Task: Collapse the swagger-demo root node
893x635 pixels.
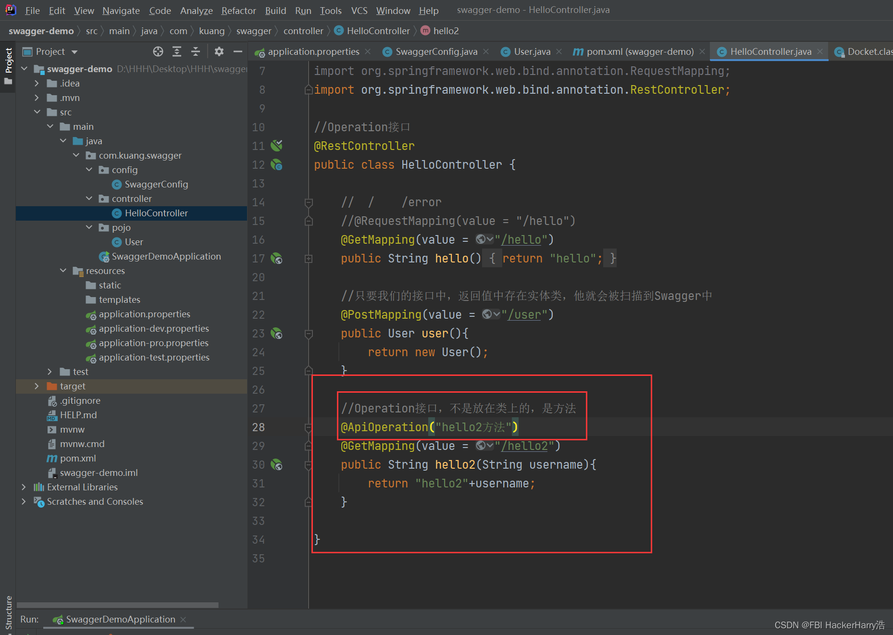Action: (24, 69)
